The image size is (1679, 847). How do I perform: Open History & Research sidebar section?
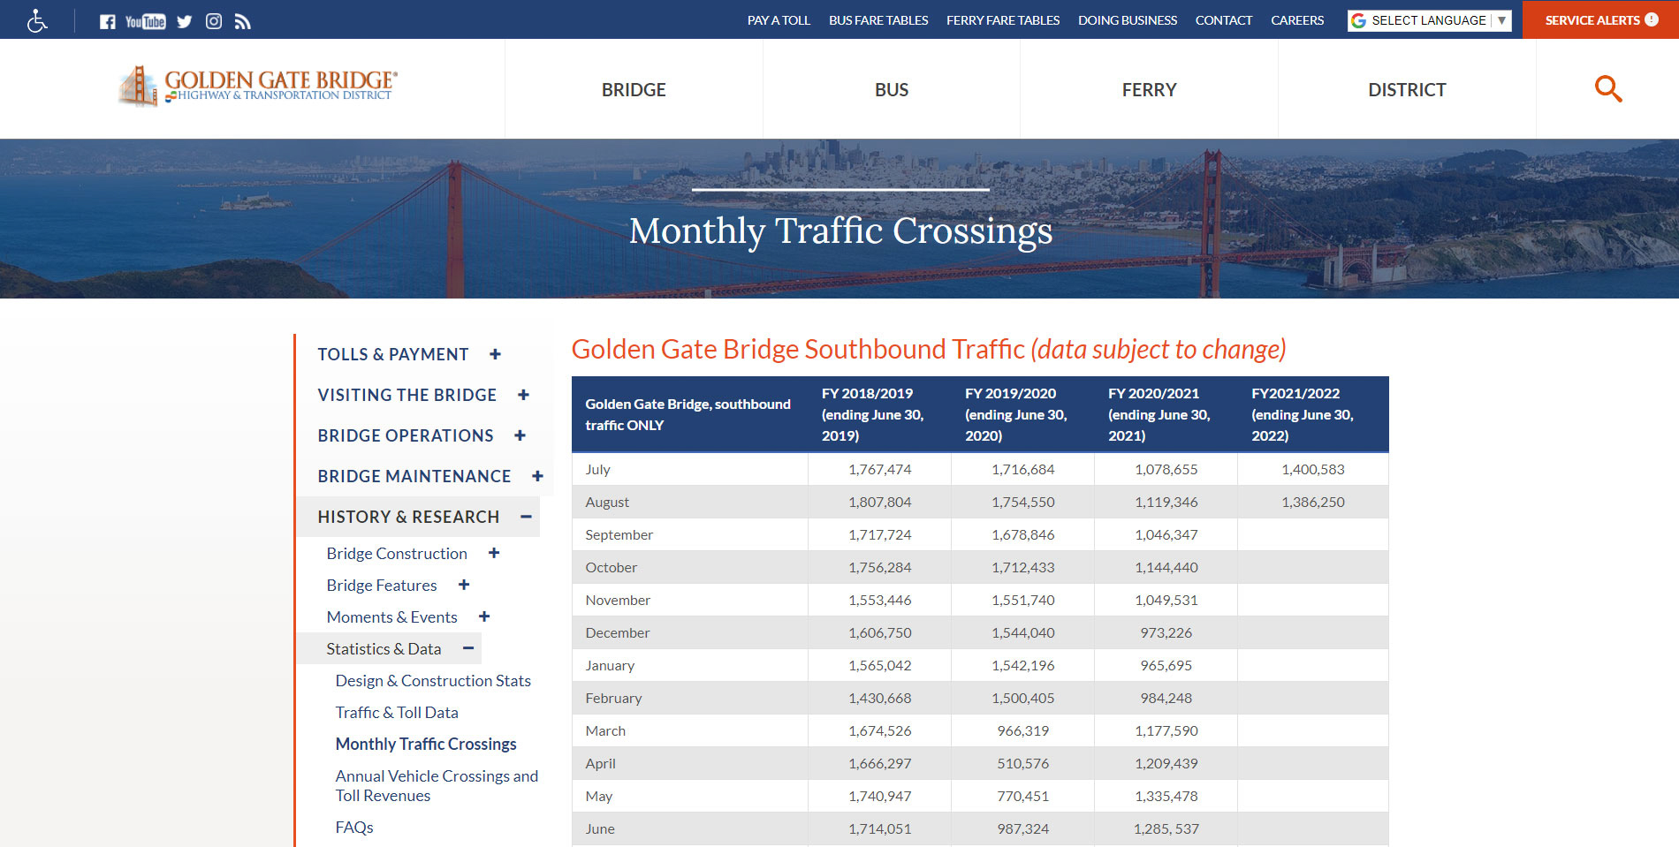point(408,517)
